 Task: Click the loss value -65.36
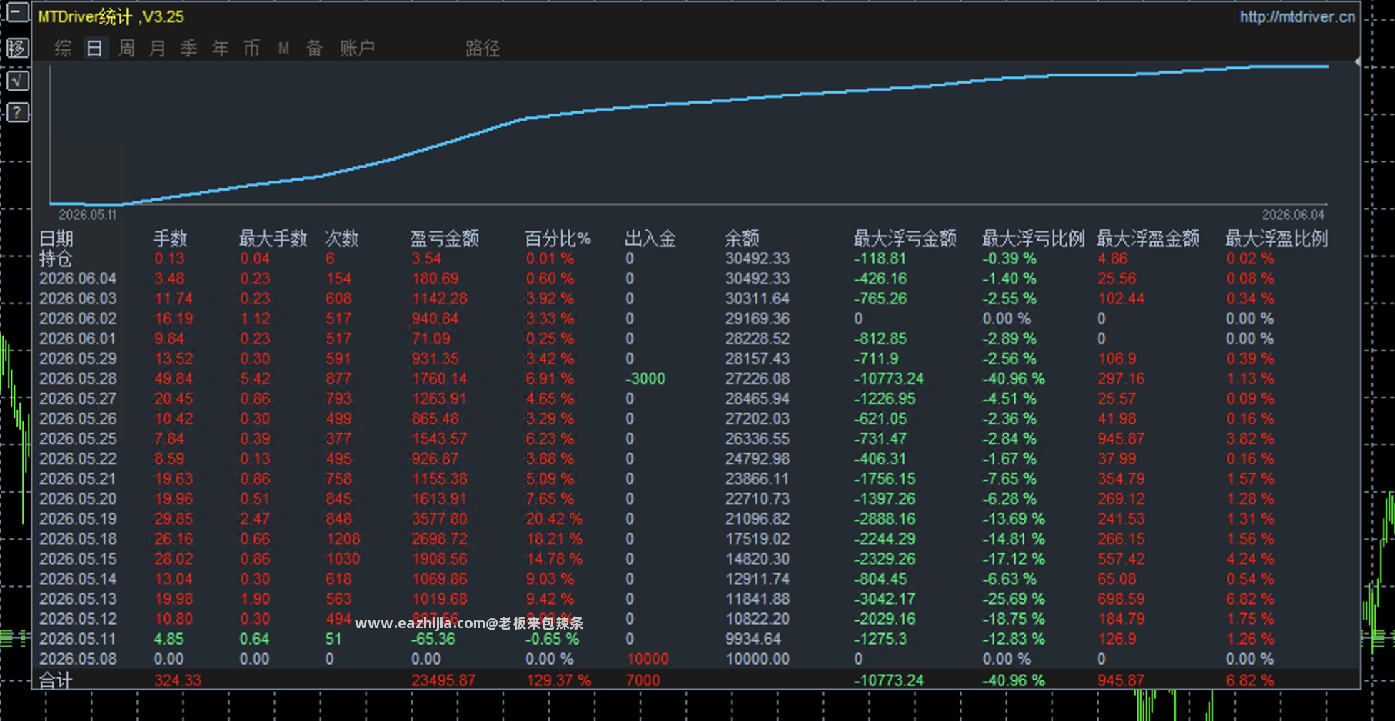click(x=433, y=639)
